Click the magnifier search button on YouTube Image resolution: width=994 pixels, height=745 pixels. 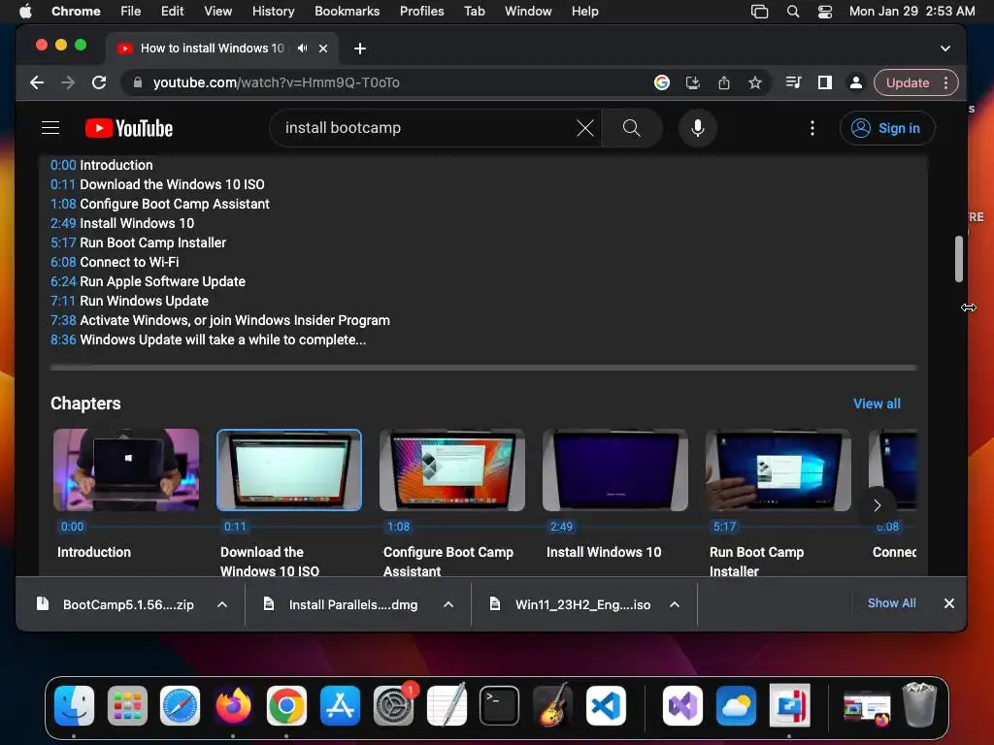tap(631, 128)
